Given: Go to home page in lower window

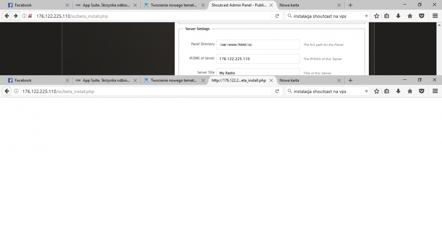Looking at the screenshot, I should (x=410, y=91).
